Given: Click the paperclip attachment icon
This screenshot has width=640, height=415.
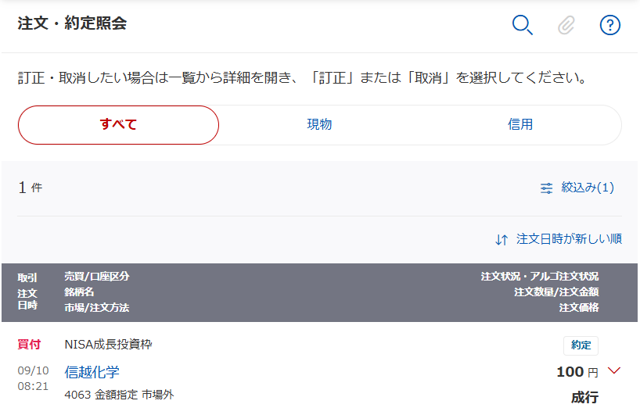Looking at the screenshot, I should click(566, 25).
